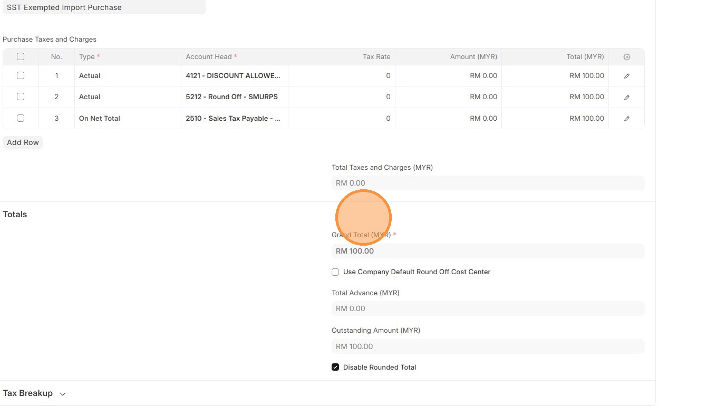The height and width of the screenshot is (406, 726).
Task: Click the Add Row button
Action: [23, 142]
